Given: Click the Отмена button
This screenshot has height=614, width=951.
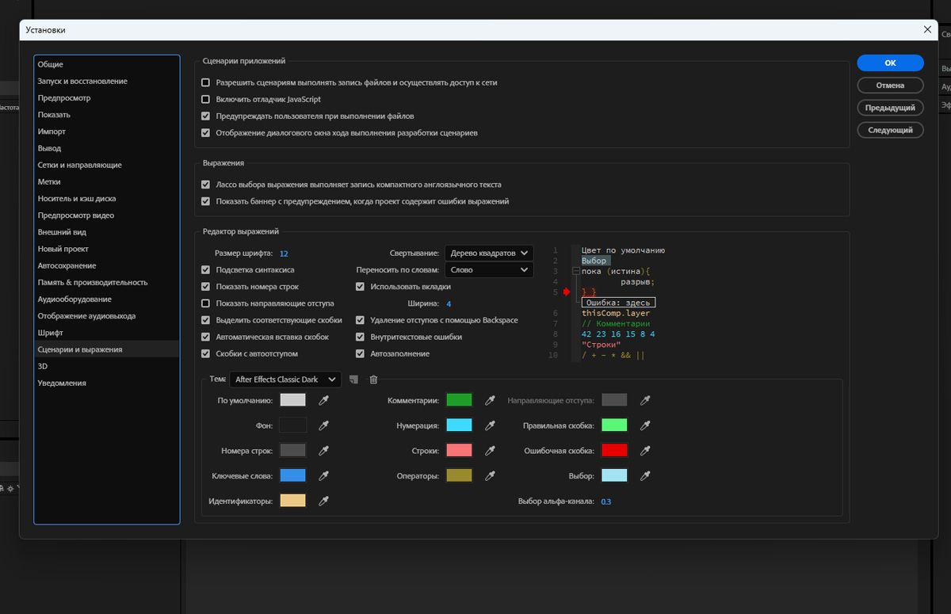Looking at the screenshot, I should click(x=890, y=85).
